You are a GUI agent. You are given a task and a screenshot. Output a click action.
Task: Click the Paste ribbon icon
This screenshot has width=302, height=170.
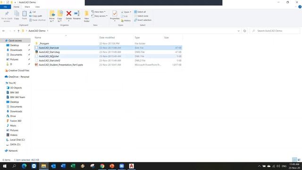25,14
